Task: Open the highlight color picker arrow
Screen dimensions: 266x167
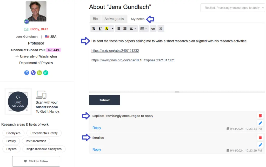Action: [112, 29]
